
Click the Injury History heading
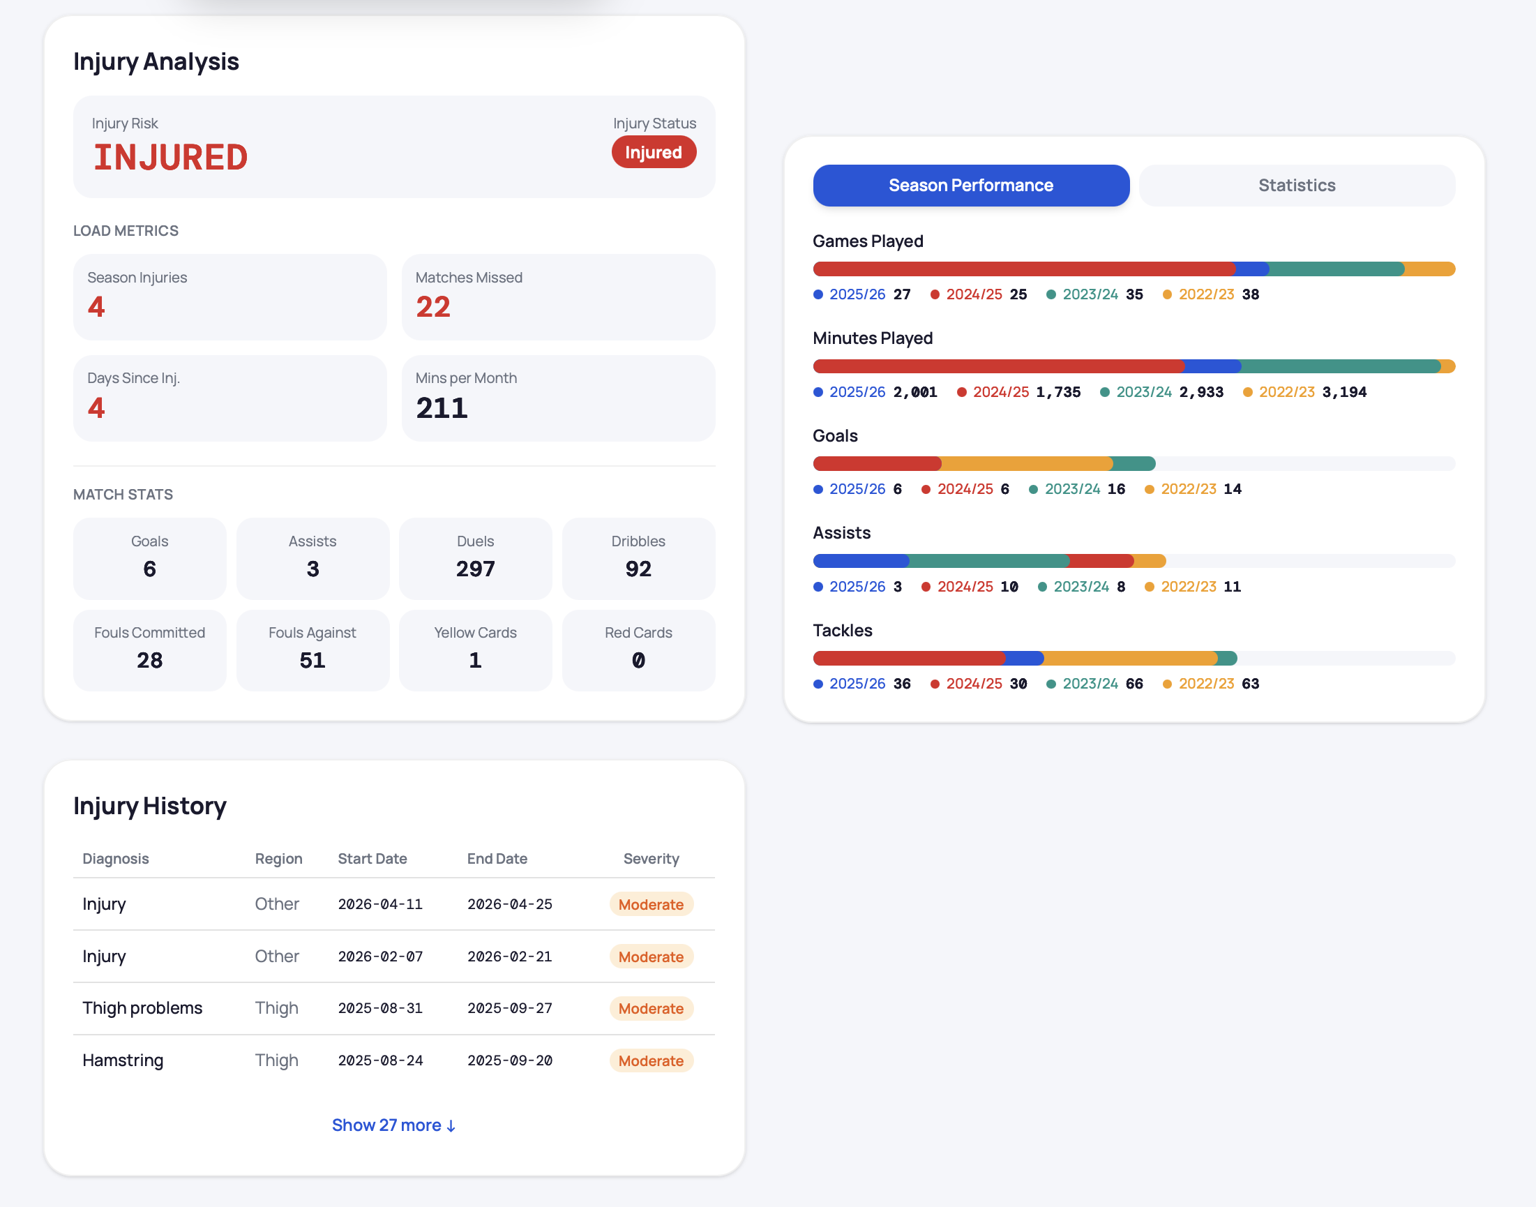point(150,806)
